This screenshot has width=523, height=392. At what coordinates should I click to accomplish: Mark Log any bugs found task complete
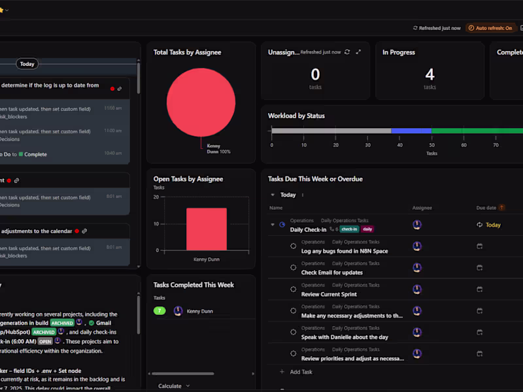(x=293, y=246)
